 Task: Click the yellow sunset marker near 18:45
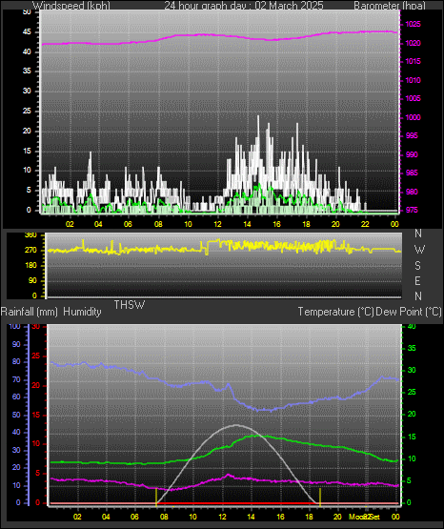click(320, 497)
